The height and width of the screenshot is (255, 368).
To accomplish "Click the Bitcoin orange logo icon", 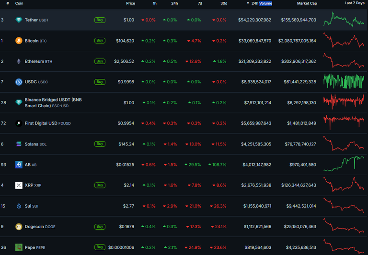I will coord(19,41).
